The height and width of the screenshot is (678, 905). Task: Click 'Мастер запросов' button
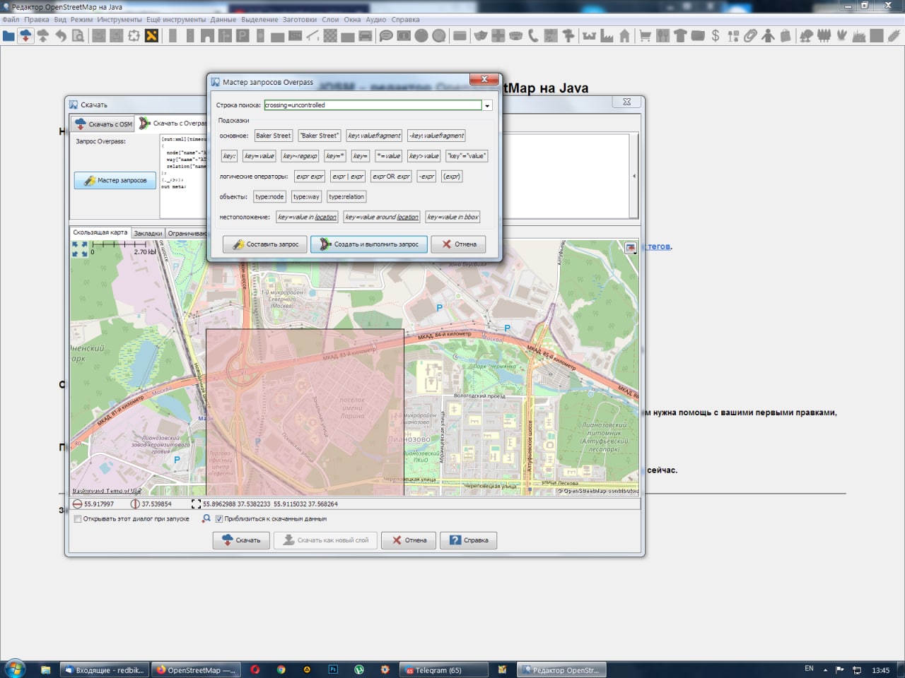(115, 181)
